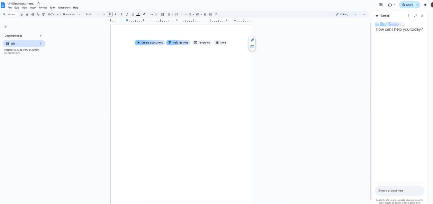Select the paint format tool

point(43,14)
